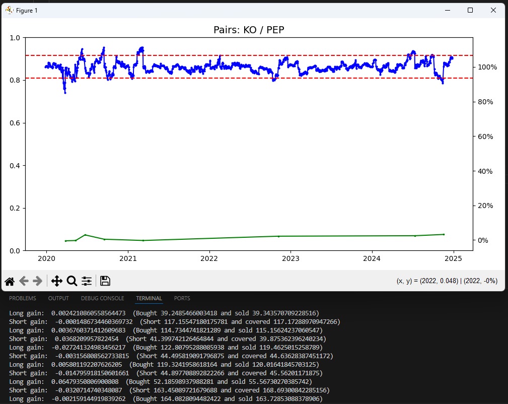The width and height of the screenshot is (508, 404).
Task: Click the 0.0 left axis tick label
Action: [15, 251]
